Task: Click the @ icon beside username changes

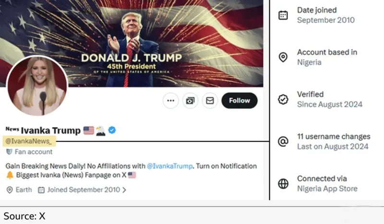Action: point(283,142)
